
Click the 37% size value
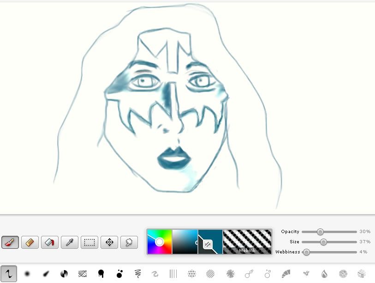[365, 242]
